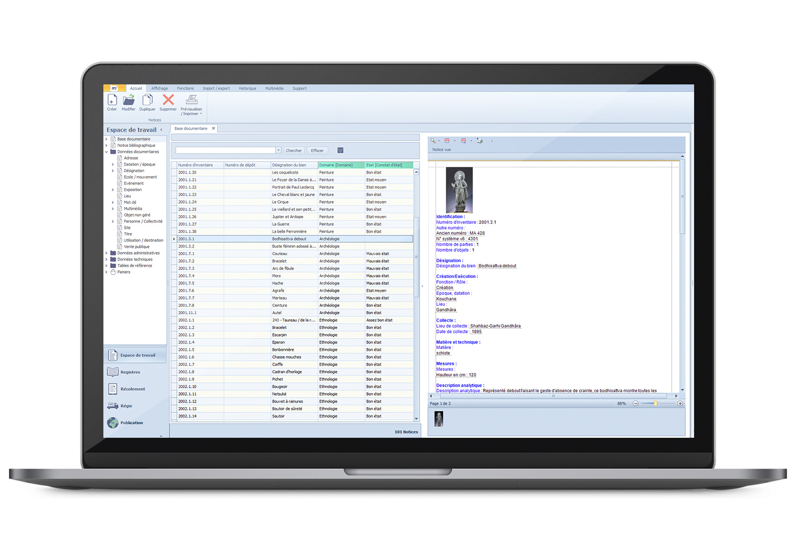The image size is (795, 546).
Task: Expand the Personne / Collectivité node
Action: [113, 221]
